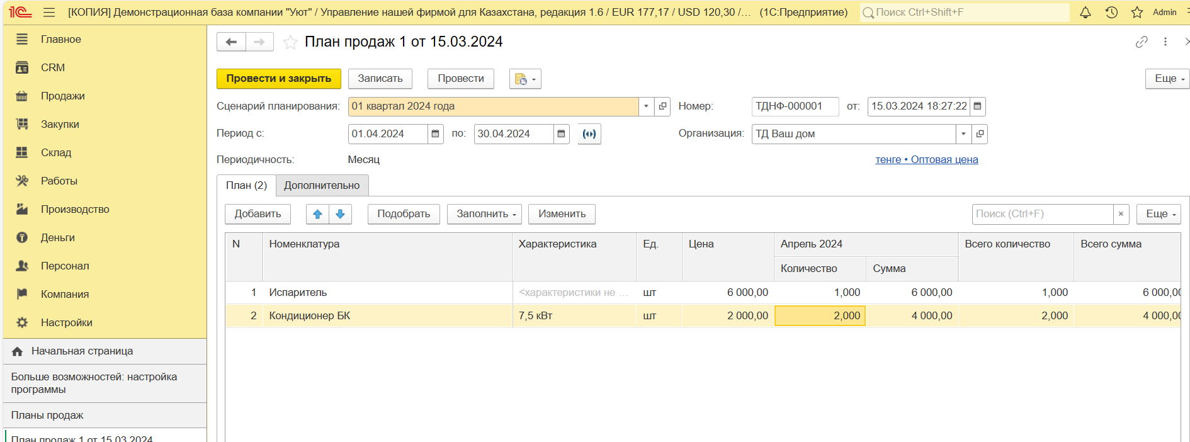Add this document to favorites star

pos(290,42)
